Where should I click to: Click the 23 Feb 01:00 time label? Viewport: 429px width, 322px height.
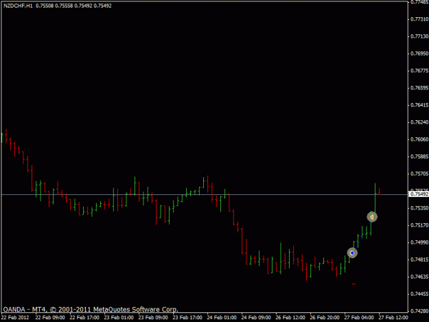pyautogui.click(x=119, y=318)
